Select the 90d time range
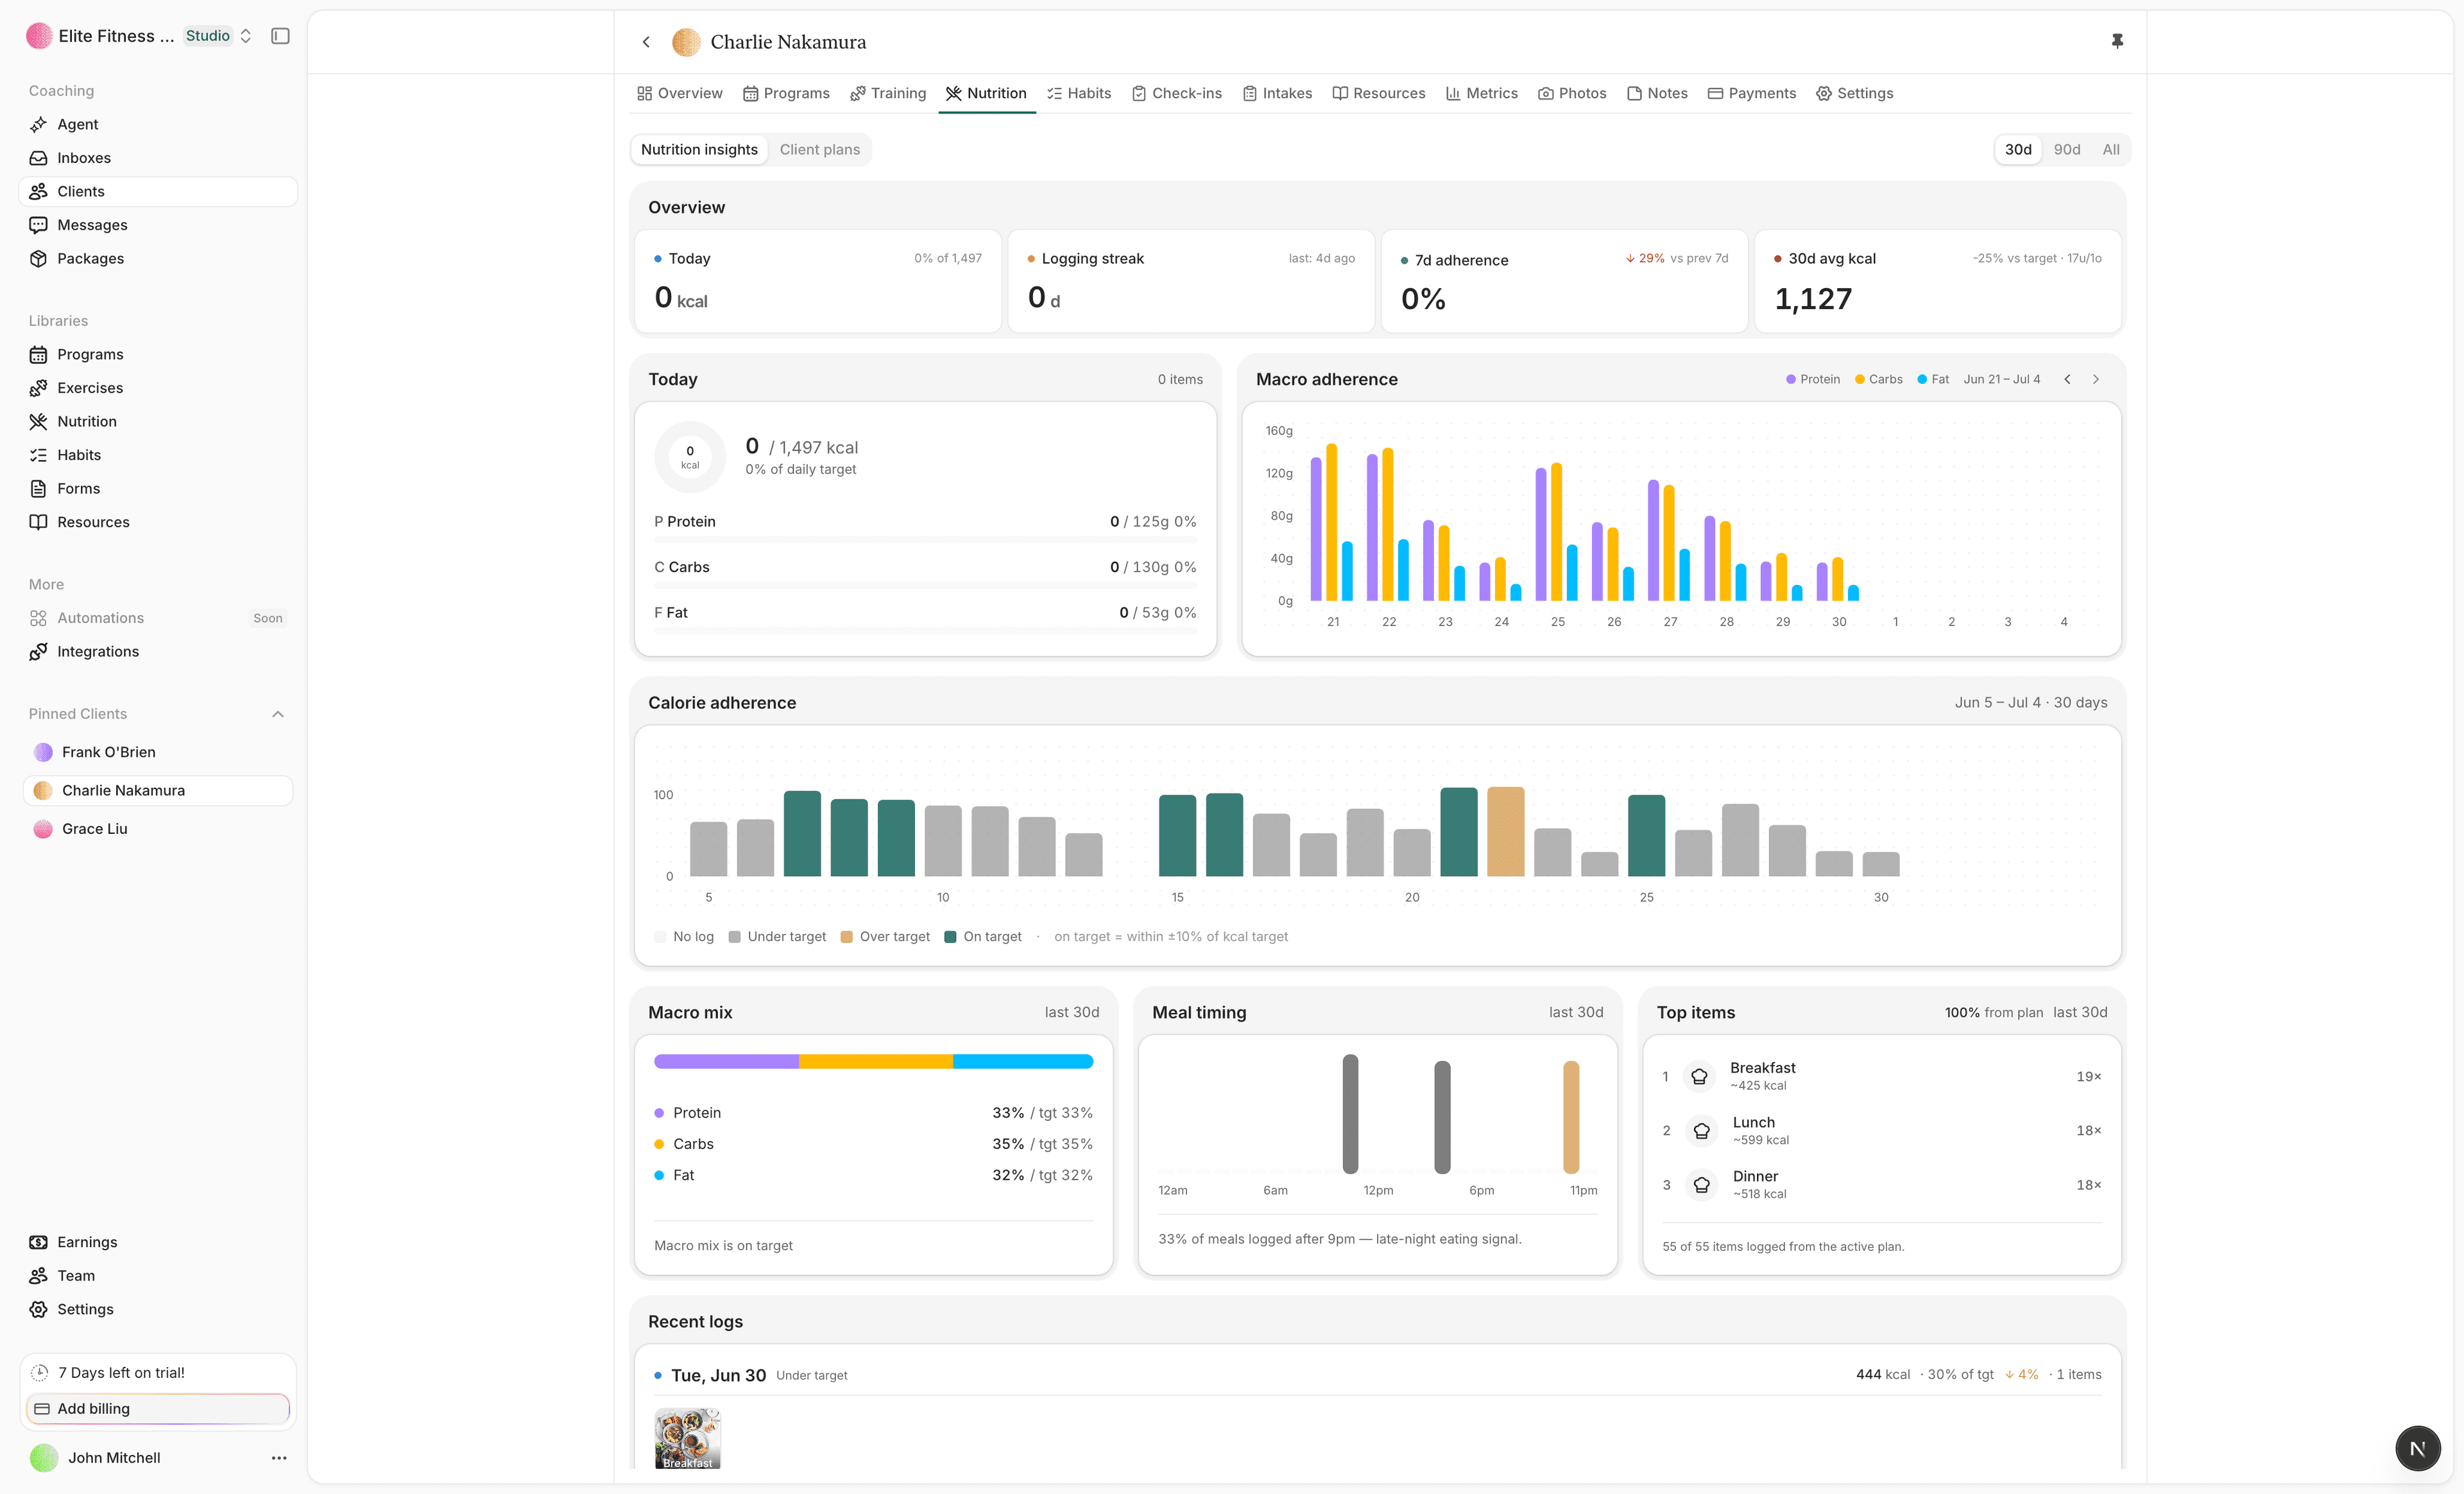 [x=2067, y=149]
